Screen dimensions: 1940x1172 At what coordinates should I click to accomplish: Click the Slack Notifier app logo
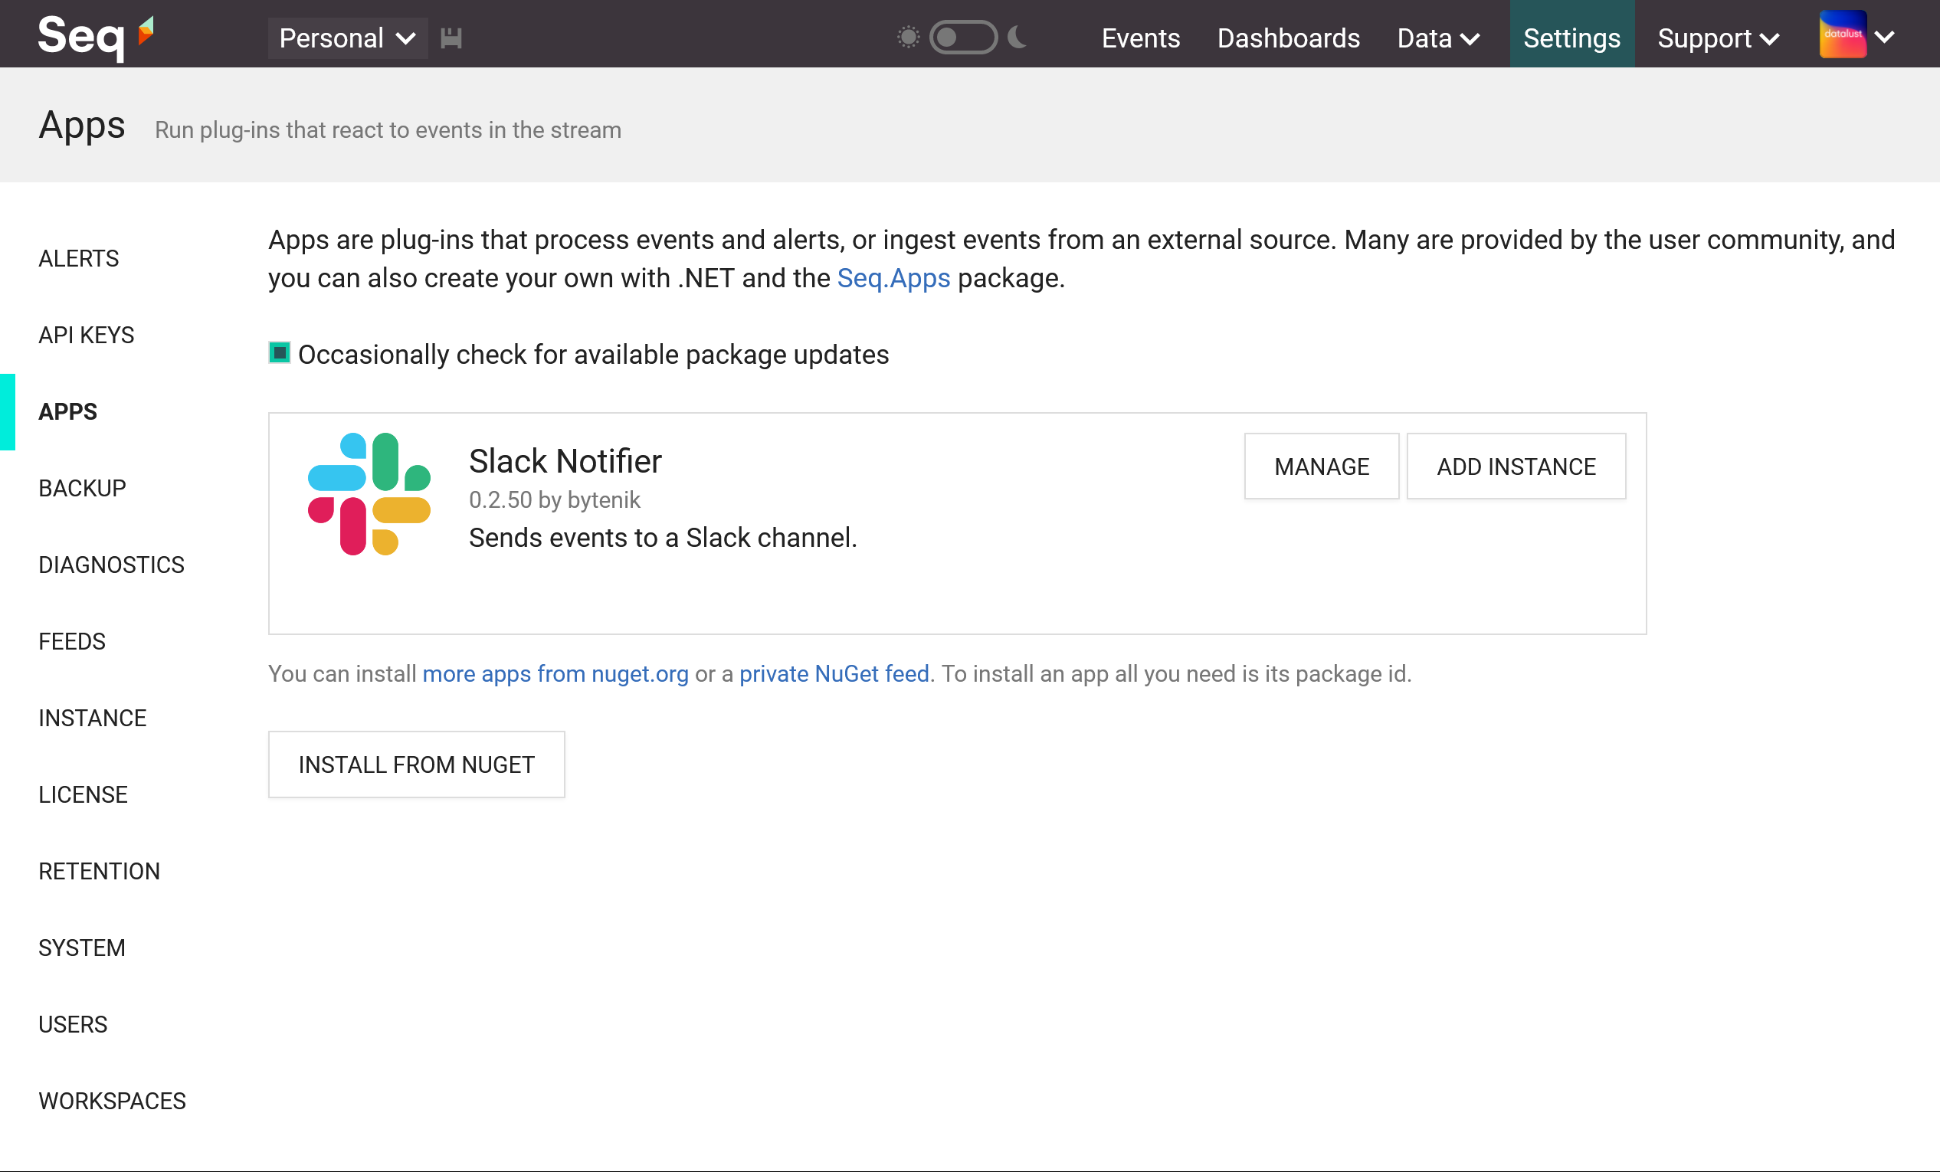tap(369, 493)
